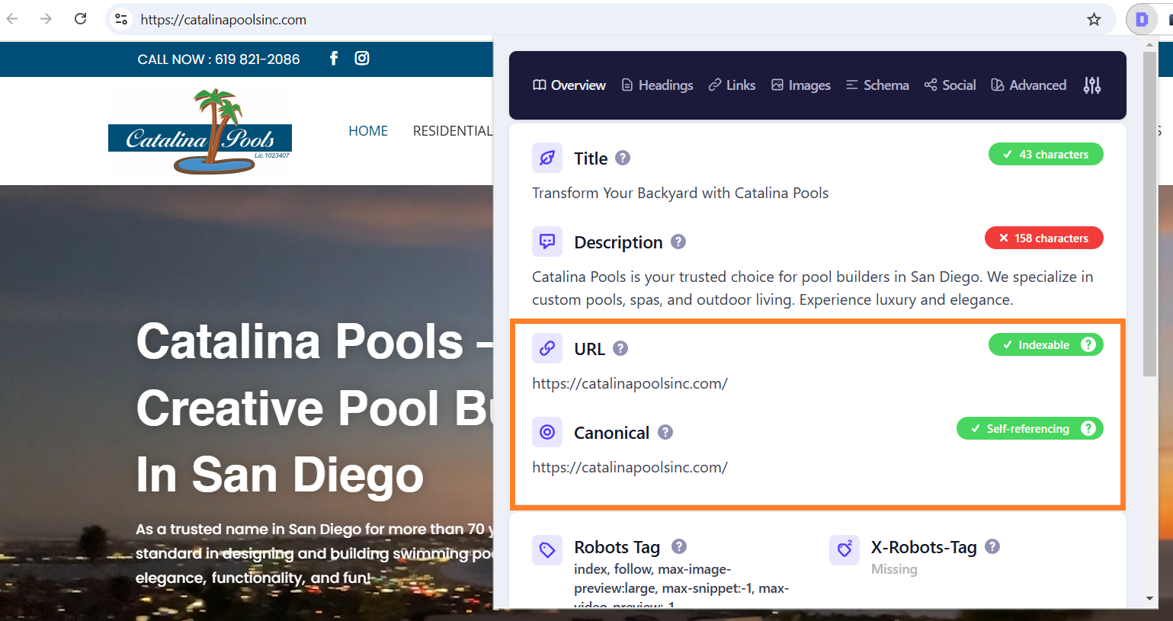Click the scroll down arrow on panel scrollbar
The height and width of the screenshot is (621, 1173).
[1149, 599]
